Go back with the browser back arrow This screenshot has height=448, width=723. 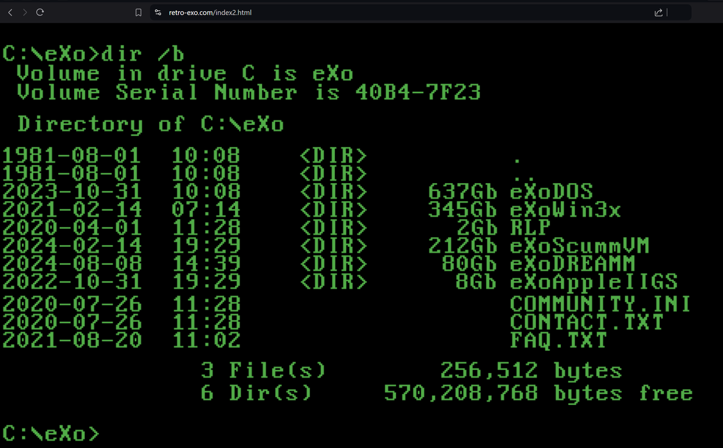(10, 12)
